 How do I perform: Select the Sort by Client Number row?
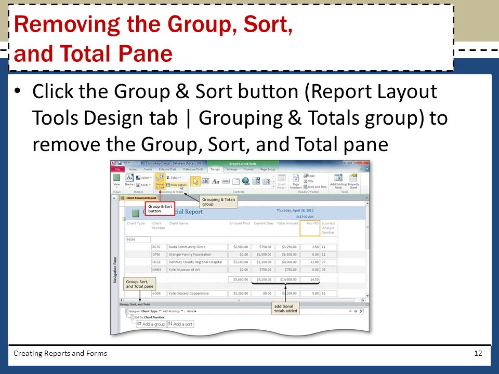pos(149,317)
